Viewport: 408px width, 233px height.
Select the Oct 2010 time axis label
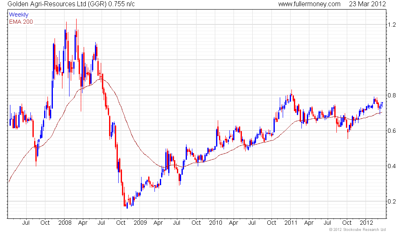point(271,223)
